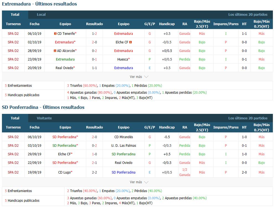Click Extremadura home team in the 23/09/19 row

pyautogui.click(x=65, y=59)
